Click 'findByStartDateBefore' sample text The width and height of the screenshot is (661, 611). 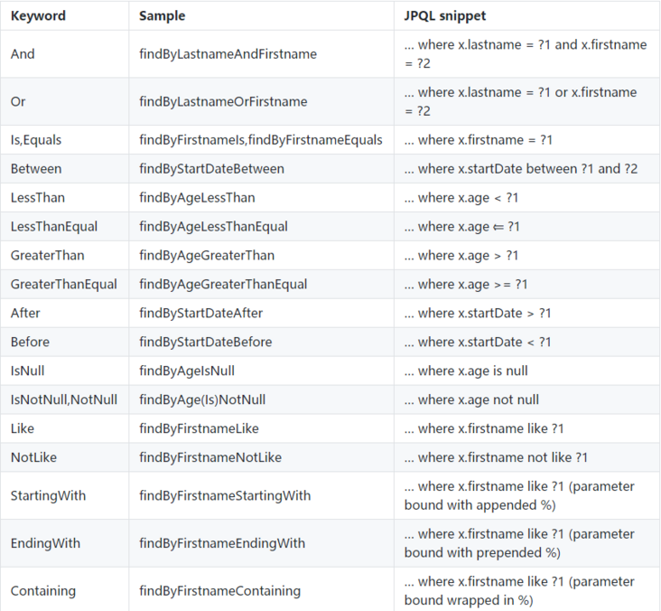[x=205, y=343]
